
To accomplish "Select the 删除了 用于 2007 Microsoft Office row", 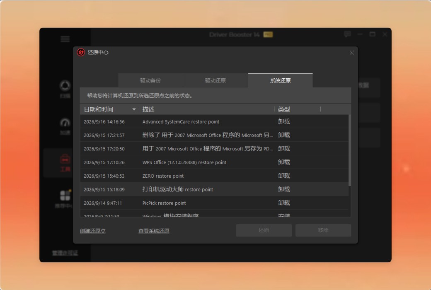I will 214,135.
